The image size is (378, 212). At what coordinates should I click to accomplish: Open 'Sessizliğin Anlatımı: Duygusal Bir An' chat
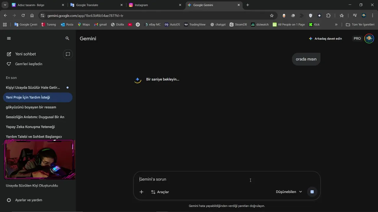[x=38, y=117]
